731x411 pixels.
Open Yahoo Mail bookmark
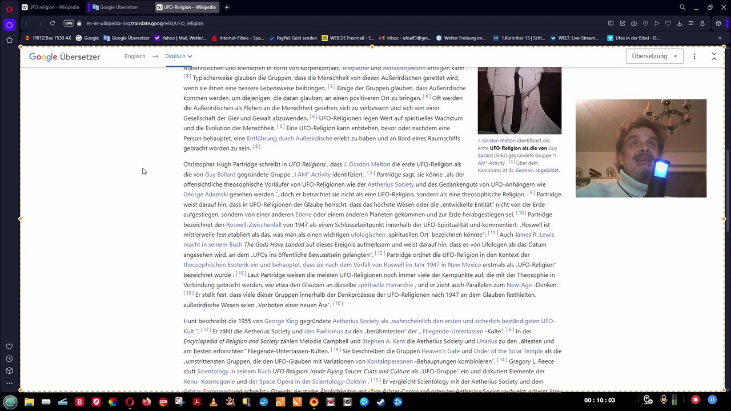pos(180,38)
